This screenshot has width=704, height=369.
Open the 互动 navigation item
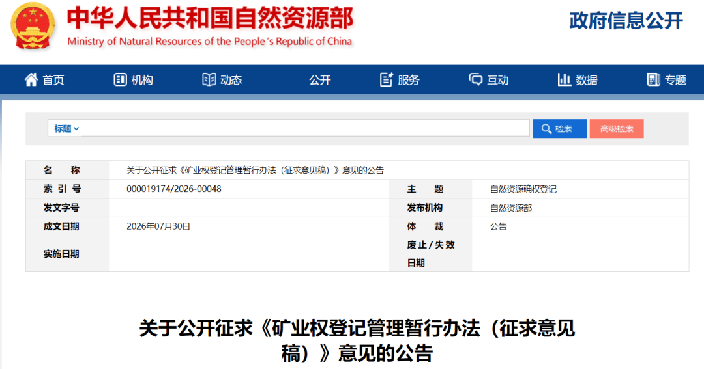click(x=498, y=80)
